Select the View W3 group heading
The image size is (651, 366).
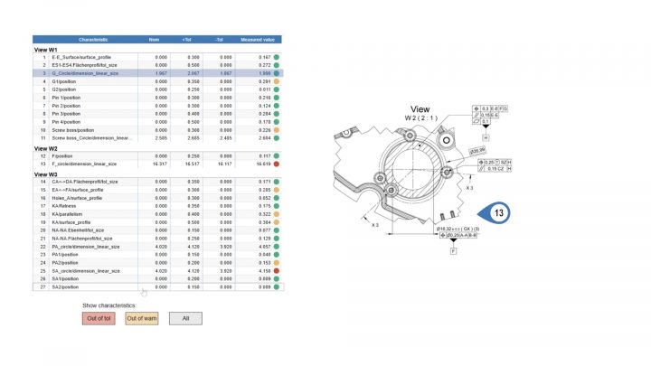(x=46, y=174)
